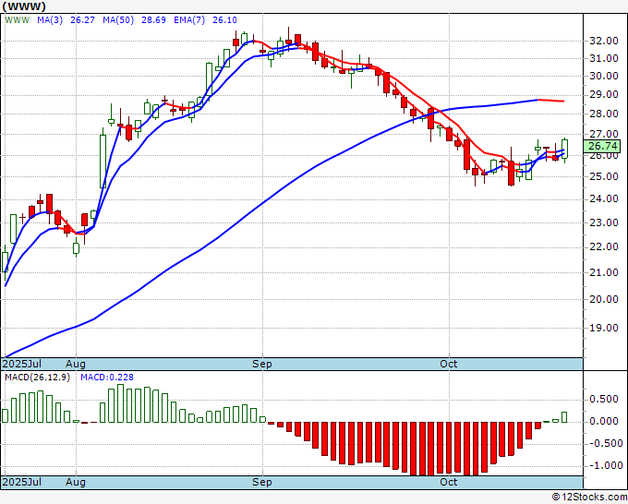This screenshot has height=504, width=628.
Task: Click the latest green MACD histogram bar
Action: click(564, 417)
